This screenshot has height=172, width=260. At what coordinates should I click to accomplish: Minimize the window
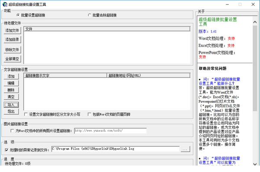point(227,4)
